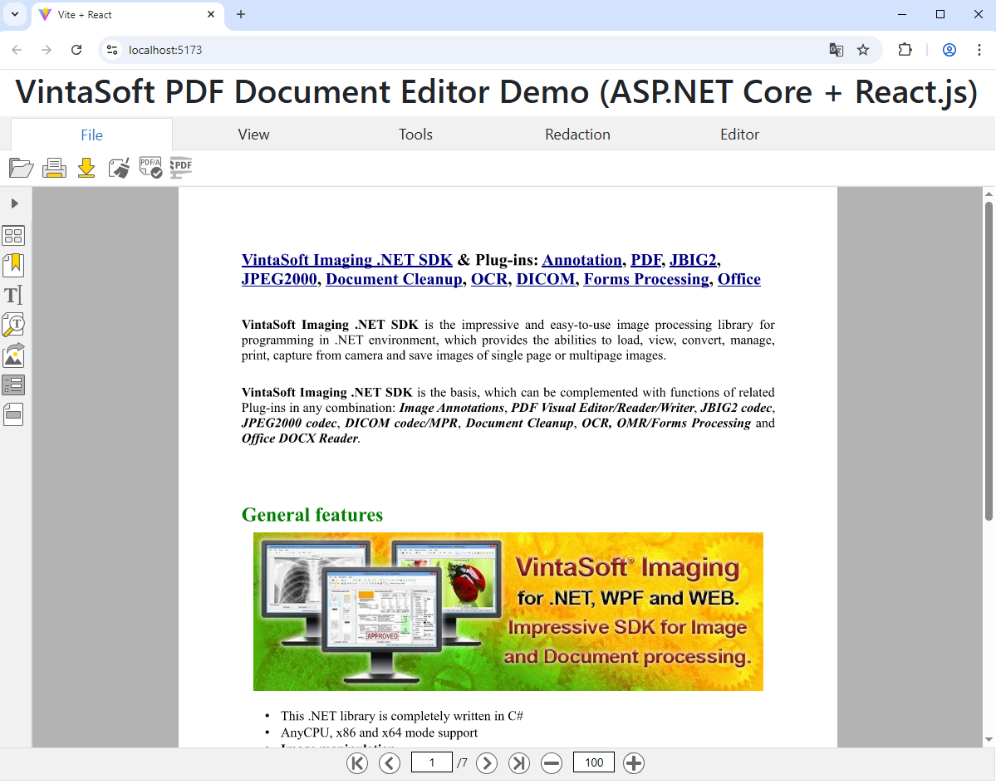Open the text selection panel icon

(x=13, y=295)
